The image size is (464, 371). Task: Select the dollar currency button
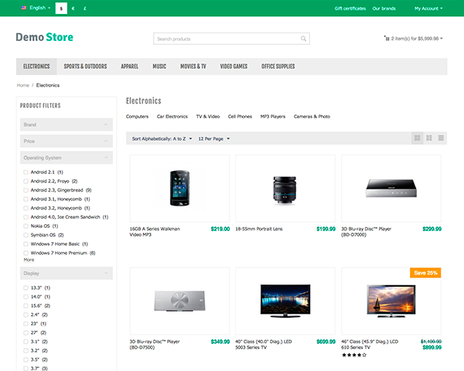tap(61, 9)
